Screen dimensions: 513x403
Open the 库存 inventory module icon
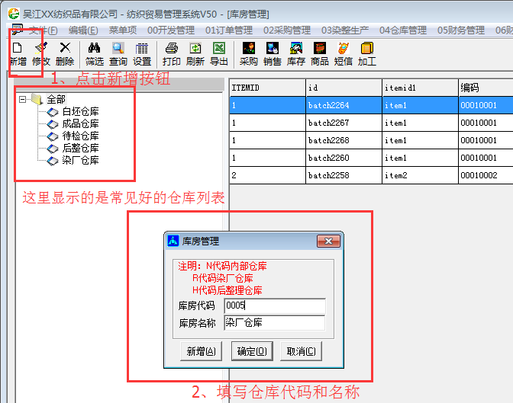point(296,48)
